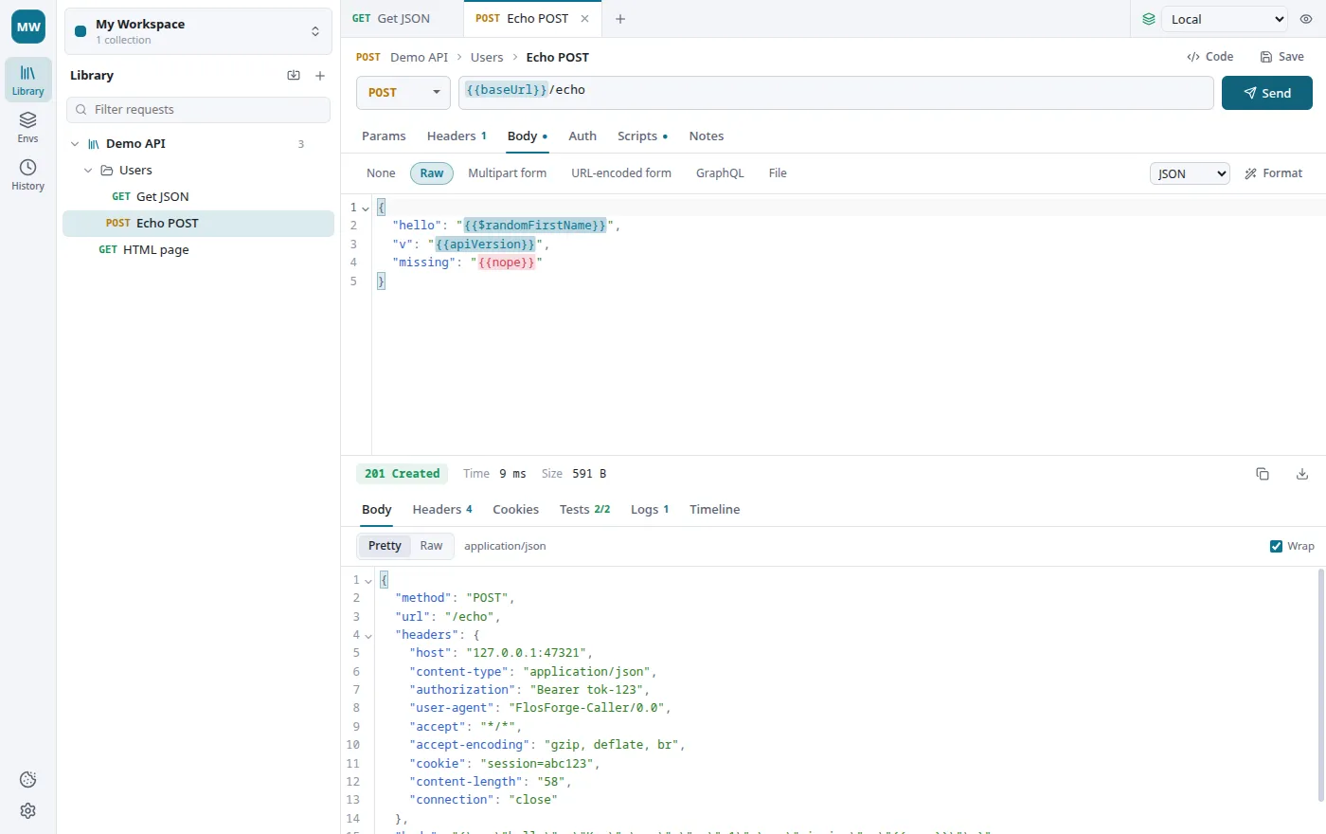The height and width of the screenshot is (834, 1326).
Task: Select the None body type
Action: click(381, 173)
